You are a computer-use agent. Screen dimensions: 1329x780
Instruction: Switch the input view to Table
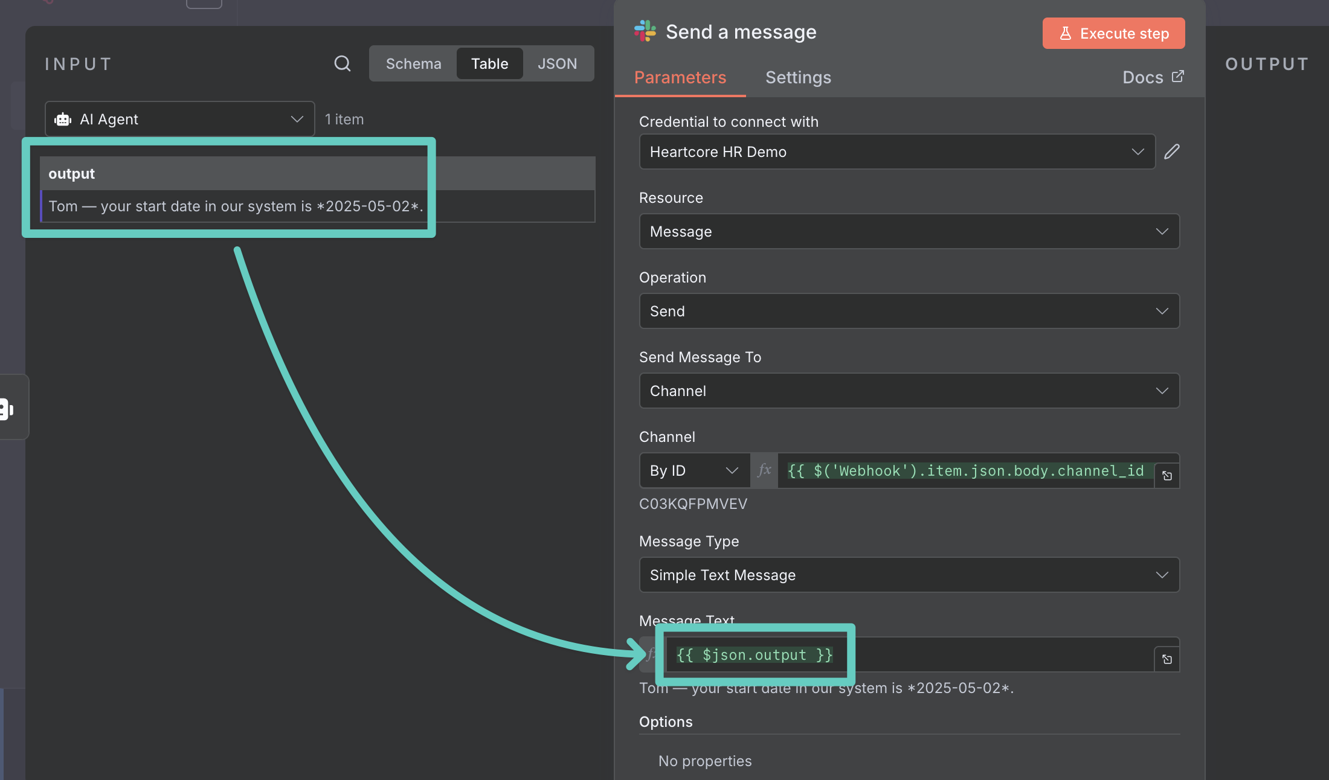489,63
